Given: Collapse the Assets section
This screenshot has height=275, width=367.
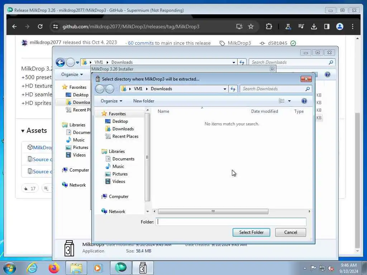Looking at the screenshot, I should (x=34, y=130).
